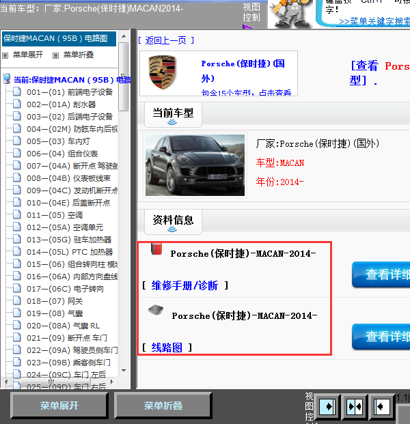Click the page icon beside 005—(03) 车内灯
Image resolution: width=410 pixels, height=424 pixels.
(17, 141)
